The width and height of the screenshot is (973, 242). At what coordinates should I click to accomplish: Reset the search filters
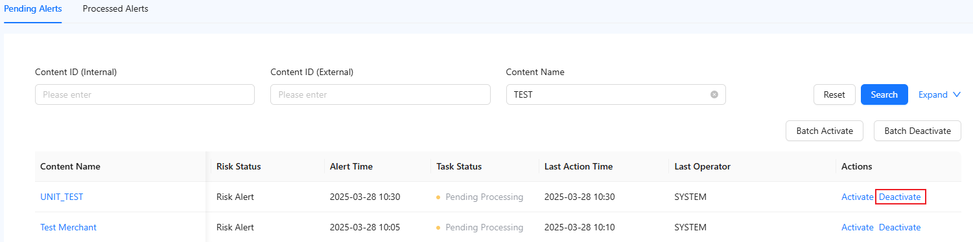tap(834, 94)
